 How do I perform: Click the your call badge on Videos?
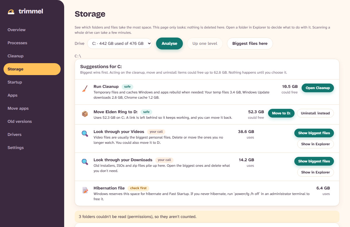point(156,132)
